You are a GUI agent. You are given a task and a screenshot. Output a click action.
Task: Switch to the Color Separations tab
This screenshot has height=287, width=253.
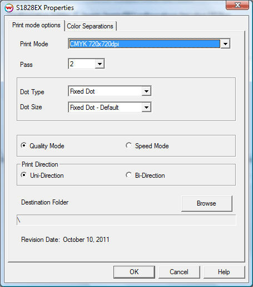click(x=90, y=26)
